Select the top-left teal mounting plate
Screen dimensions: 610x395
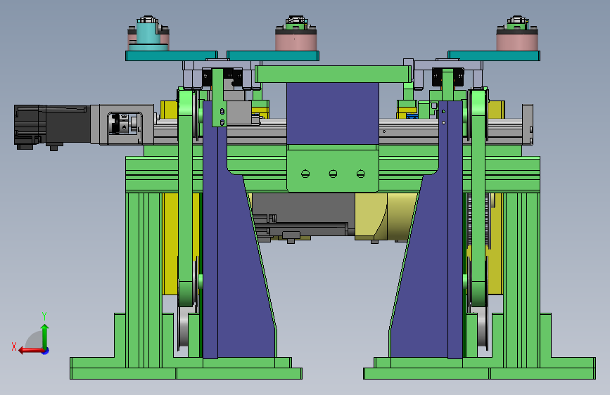[x=172, y=56]
